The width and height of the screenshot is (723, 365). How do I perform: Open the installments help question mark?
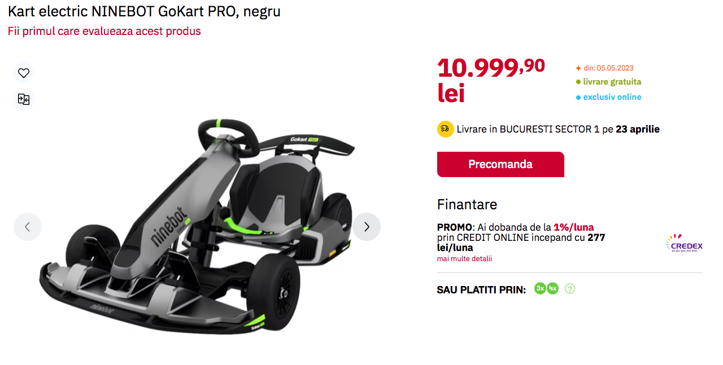(x=570, y=289)
